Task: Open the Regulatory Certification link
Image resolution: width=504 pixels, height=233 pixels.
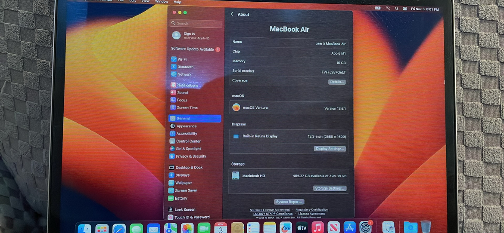Action: tap(312, 210)
